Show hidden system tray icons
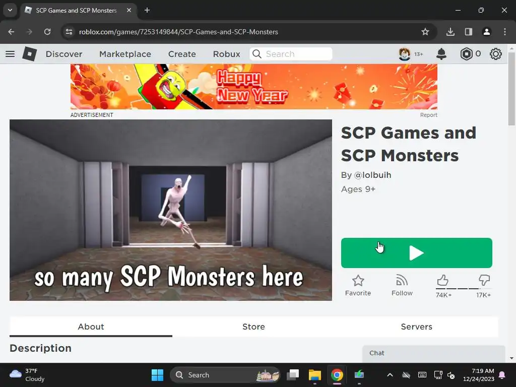The image size is (516, 387). (x=390, y=375)
